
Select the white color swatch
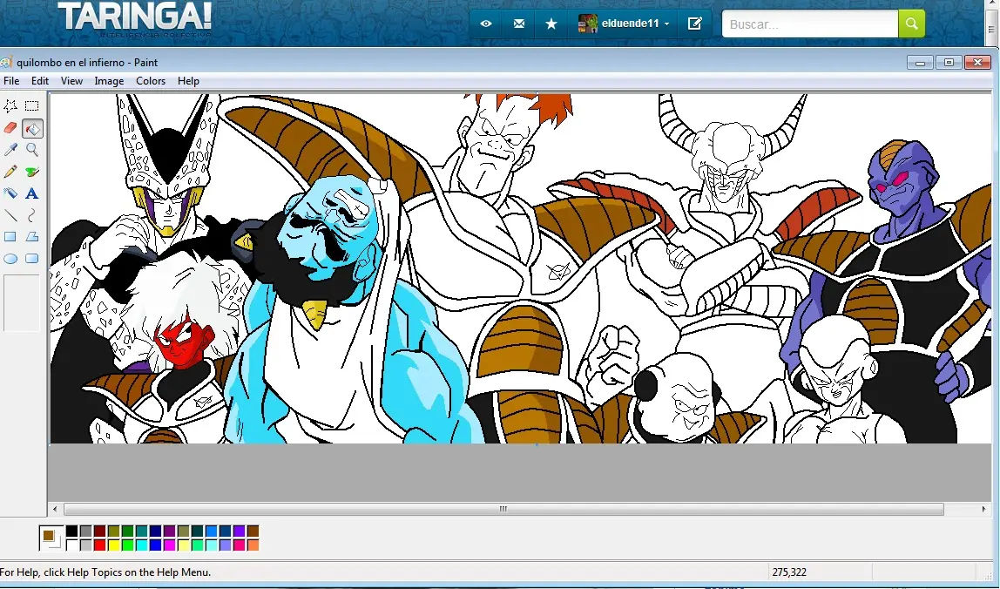tap(72, 545)
